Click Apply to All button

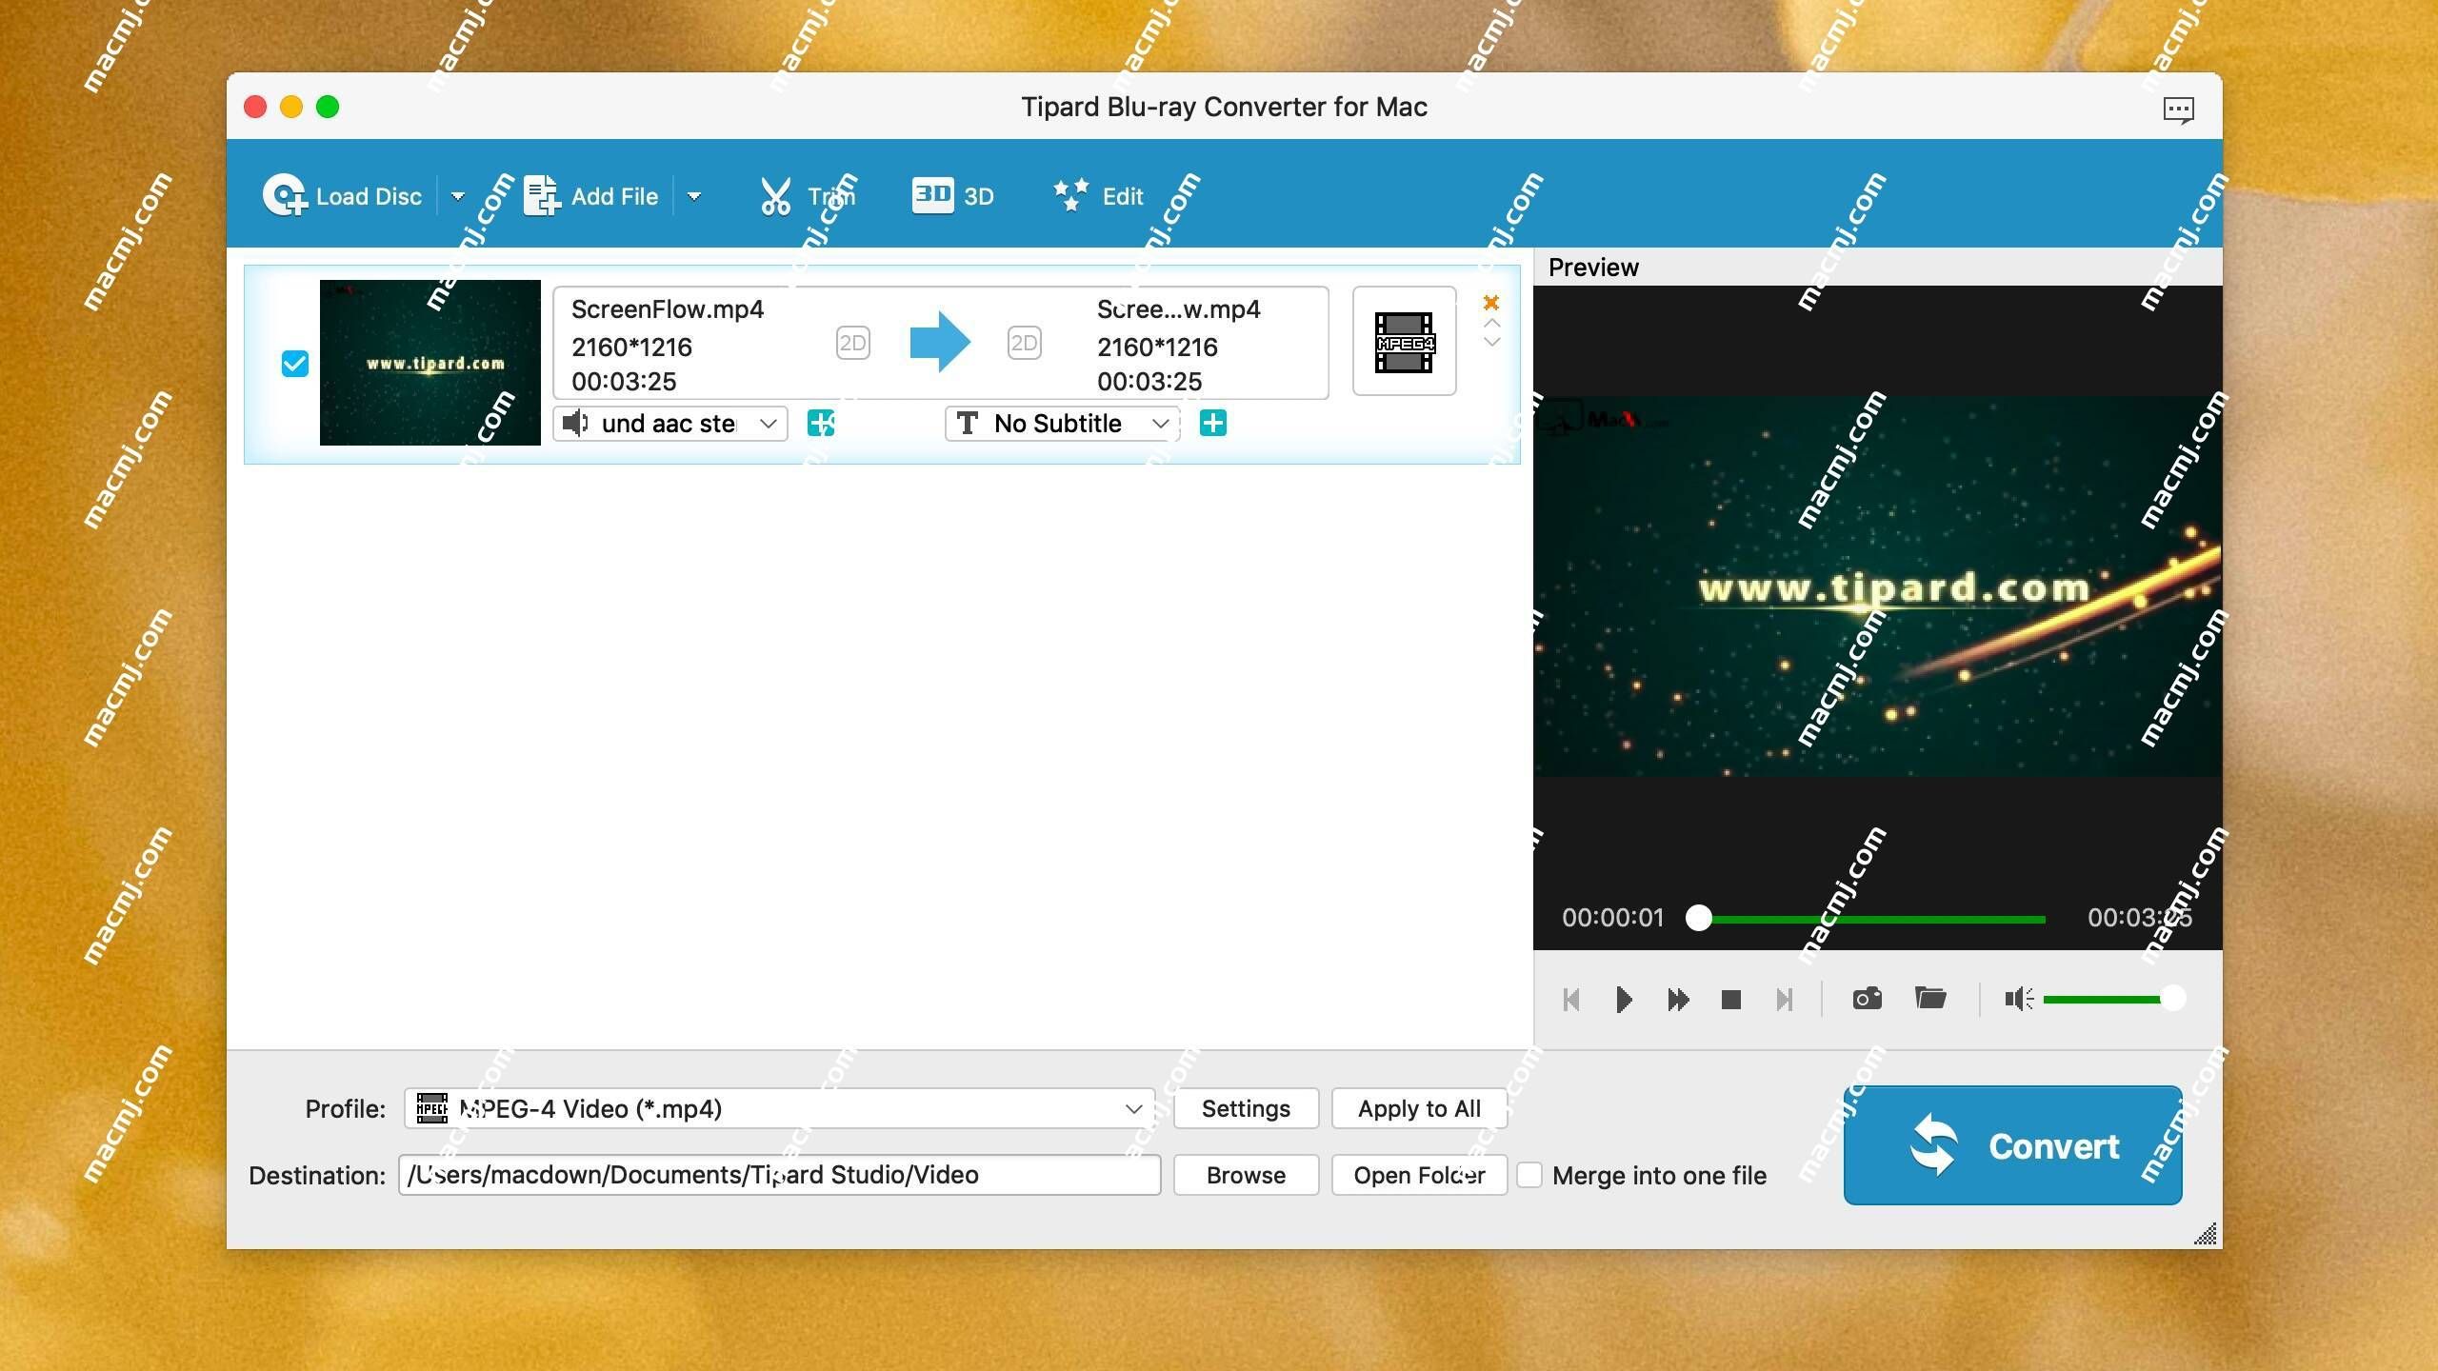click(x=1418, y=1108)
